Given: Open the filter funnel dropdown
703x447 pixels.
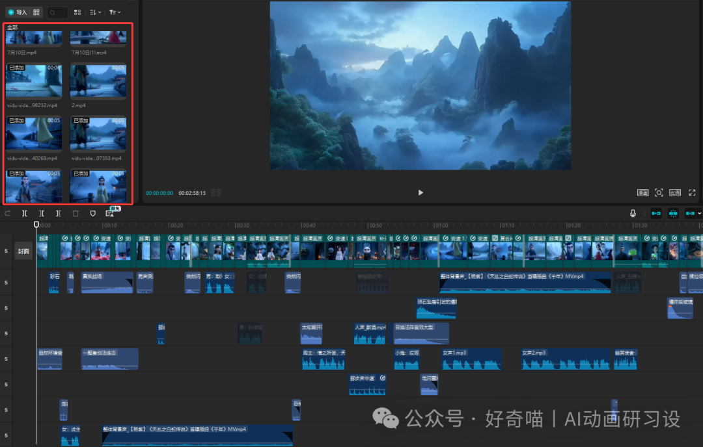Looking at the screenshot, I should click(113, 12).
